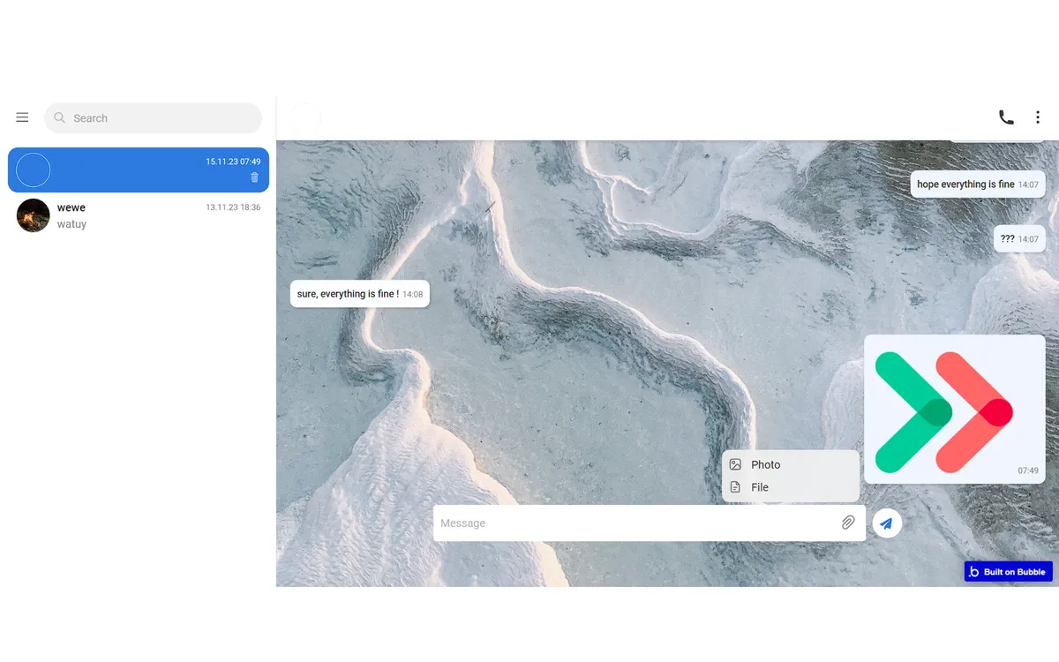Click the 'watuy' last message preview

click(71, 224)
